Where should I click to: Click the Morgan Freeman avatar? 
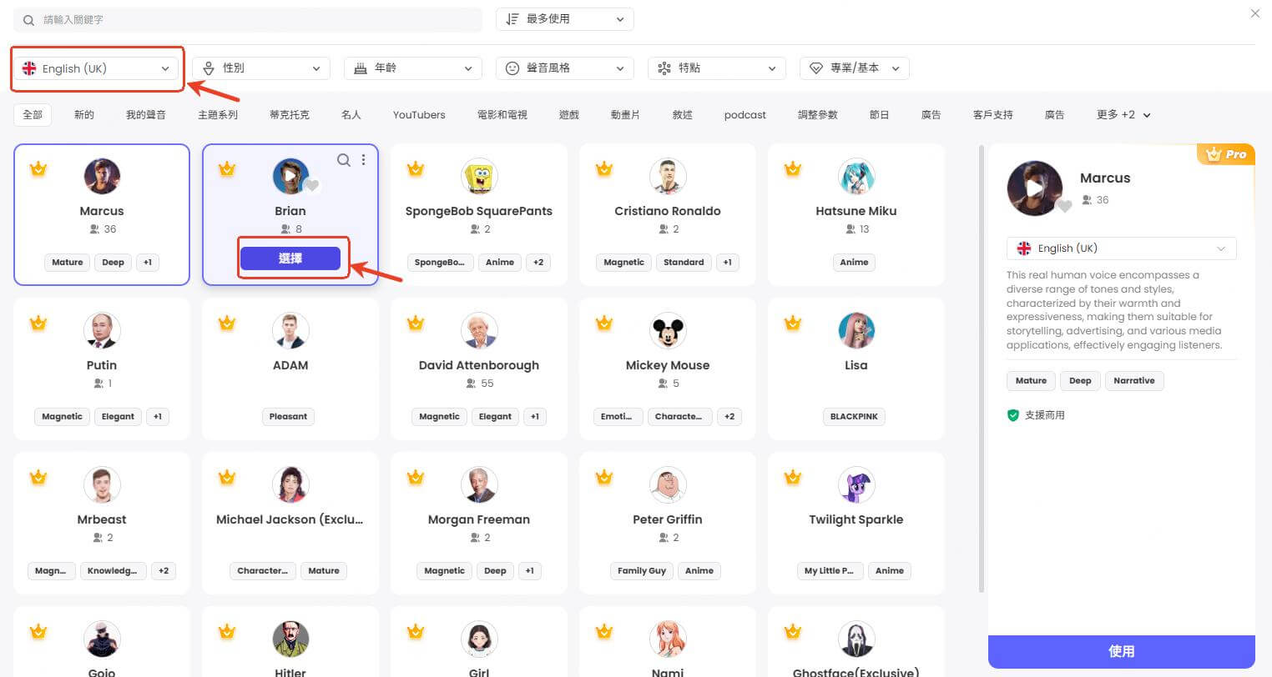tap(479, 485)
